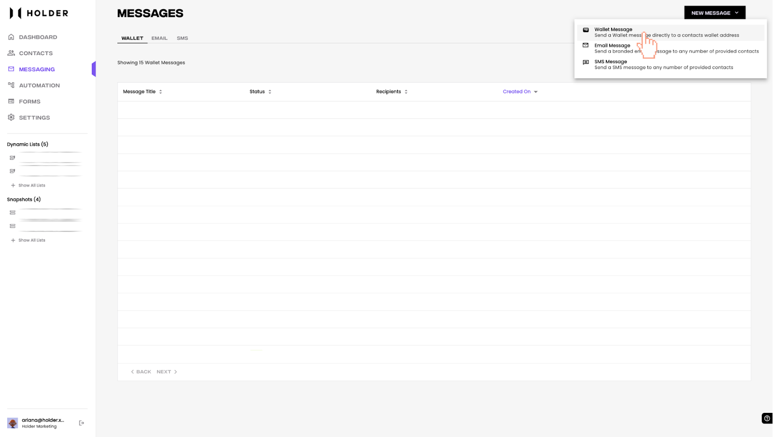The height and width of the screenshot is (437, 773).
Task: Click the Forms icon in sidebar
Action: point(11,101)
